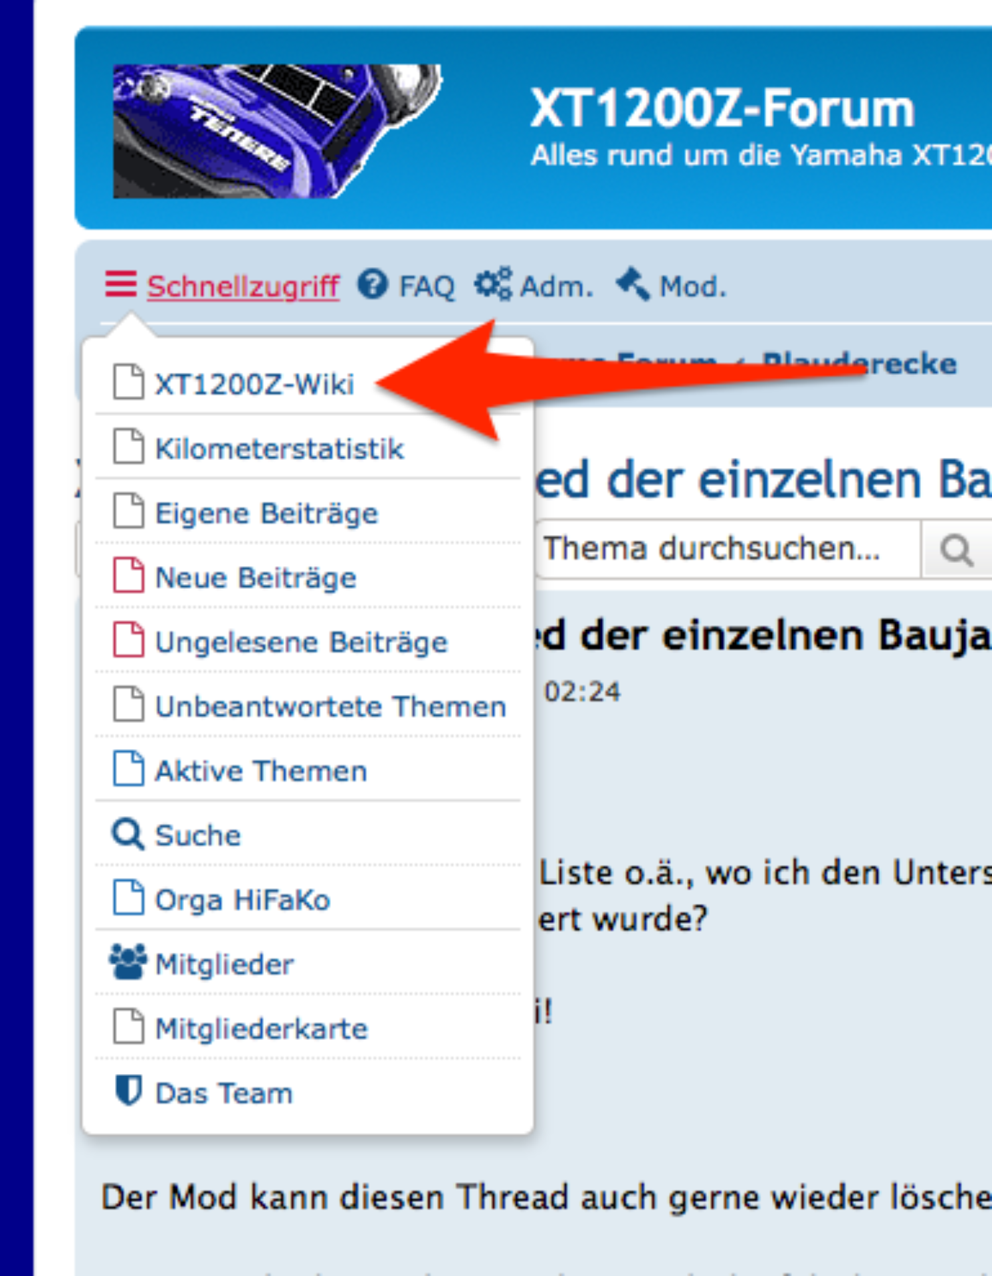Choose Ungelesene Beiträge from quick access

(x=301, y=642)
